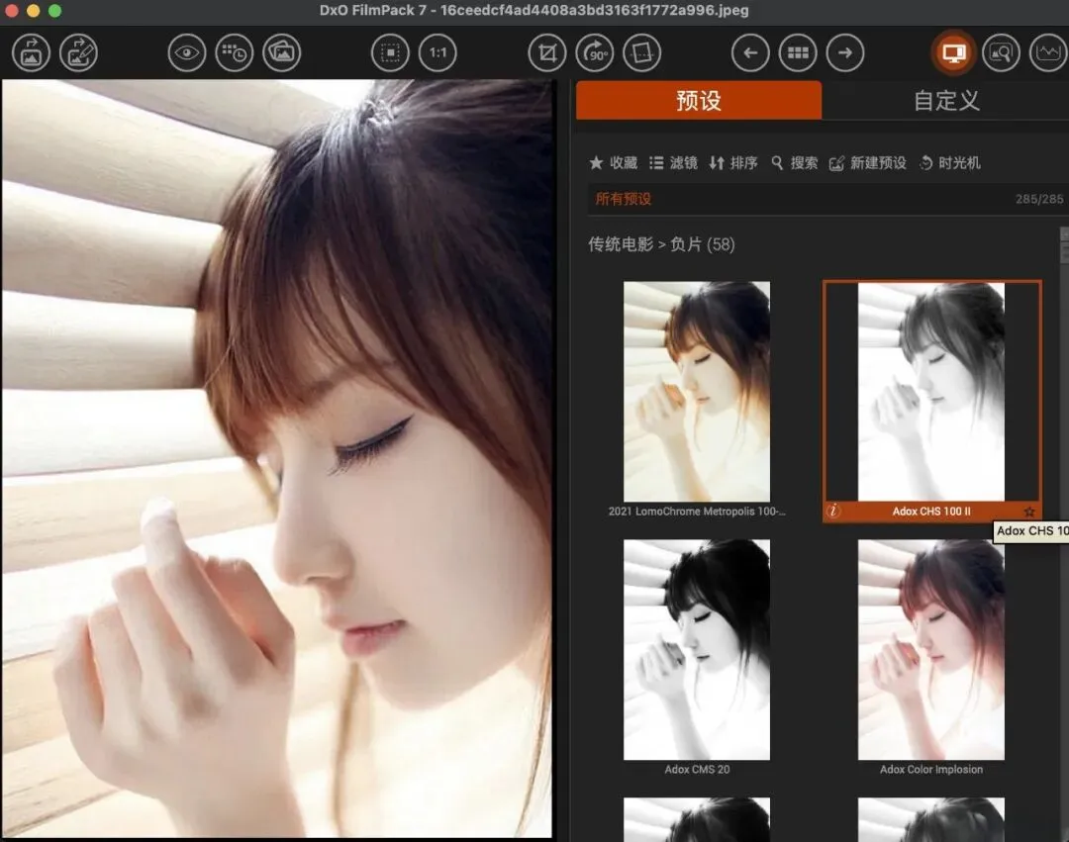Image resolution: width=1069 pixels, height=842 pixels.
Task: Go to next preset arrow
Action: (x=845, y=52)
